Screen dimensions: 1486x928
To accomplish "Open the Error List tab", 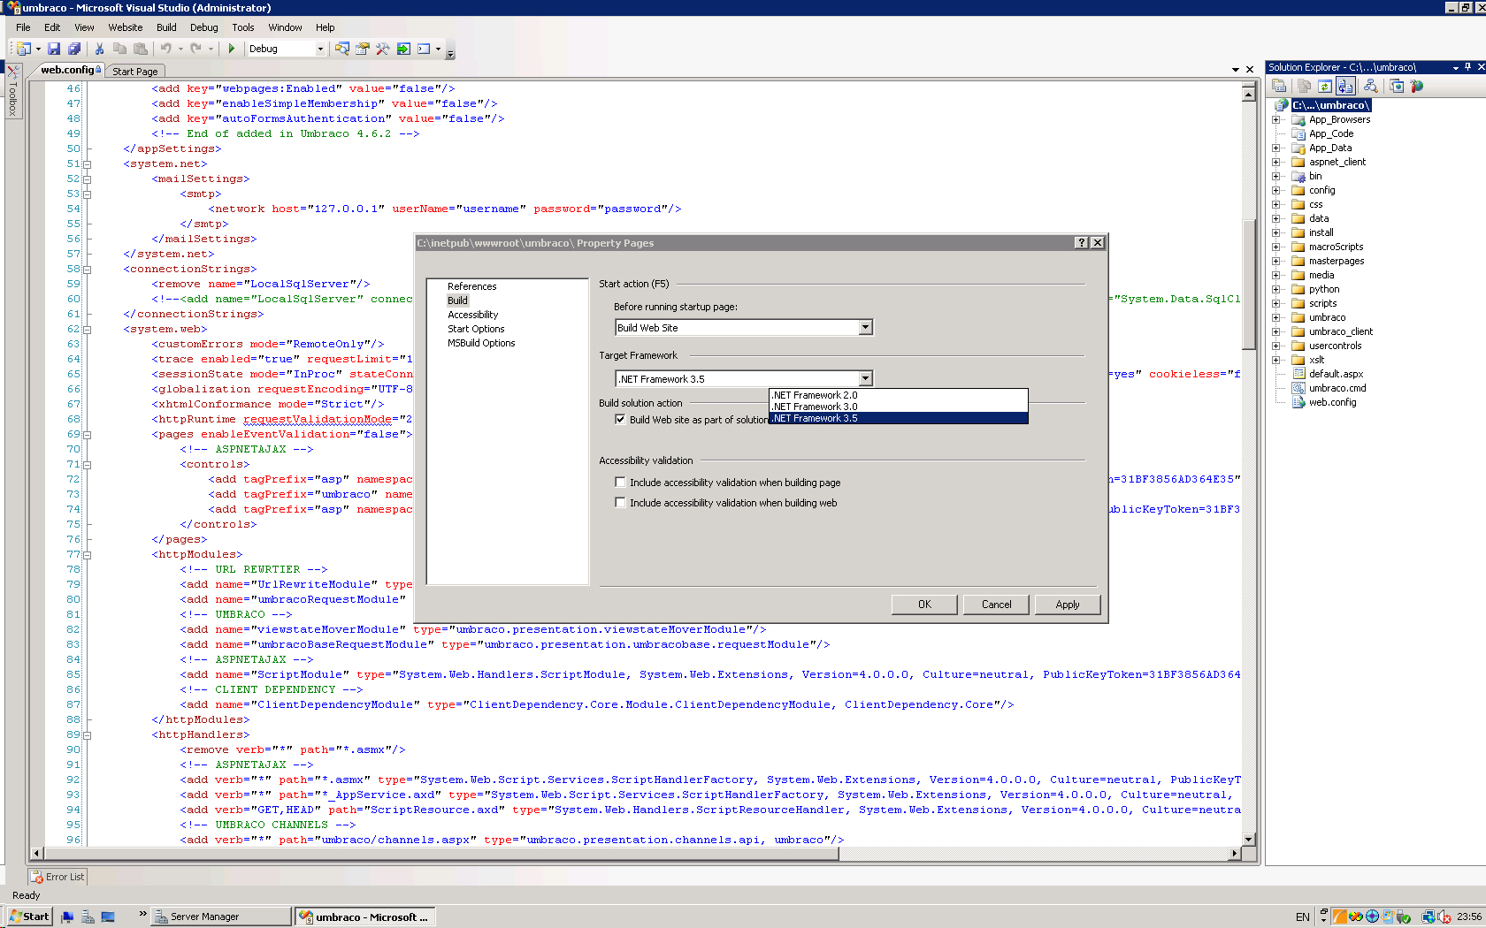I will click(58, 877).
